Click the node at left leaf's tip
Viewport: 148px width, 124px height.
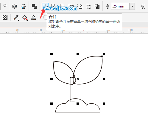(54, 62)
